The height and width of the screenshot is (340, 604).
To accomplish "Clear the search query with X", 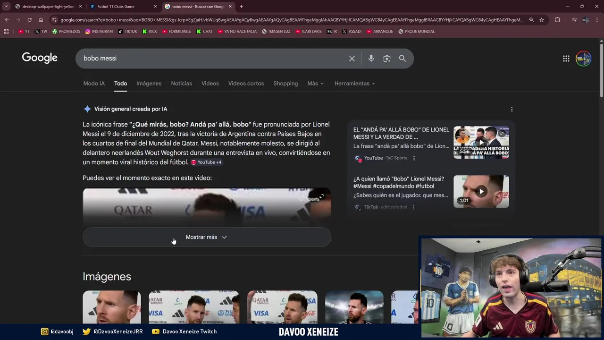I will (352, 59).
